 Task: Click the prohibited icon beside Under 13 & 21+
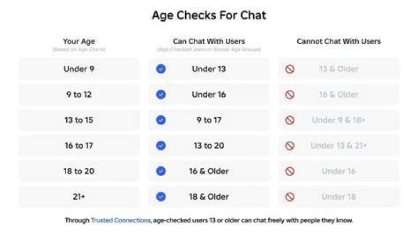tap(290, 146)
